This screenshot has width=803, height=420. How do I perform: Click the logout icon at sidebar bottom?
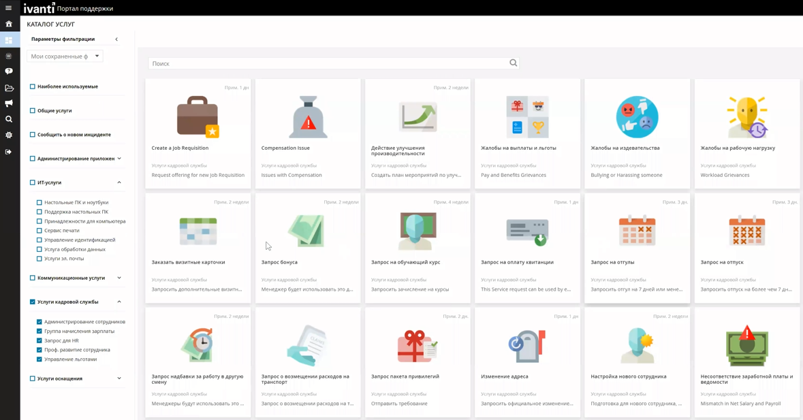click(x=9, y=151)
